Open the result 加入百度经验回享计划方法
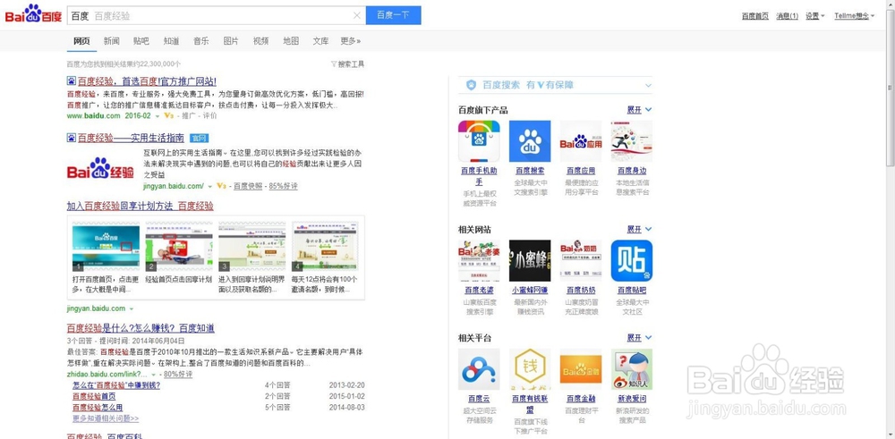The height and width of the screenshot is (439, 895). coord(141,207)
